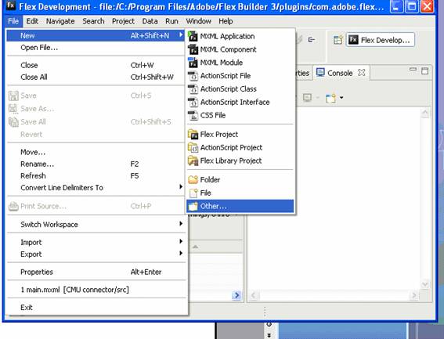Click the Folder icon in submenu
Viewport: 444px width, 339px height.
coord(193,179)
